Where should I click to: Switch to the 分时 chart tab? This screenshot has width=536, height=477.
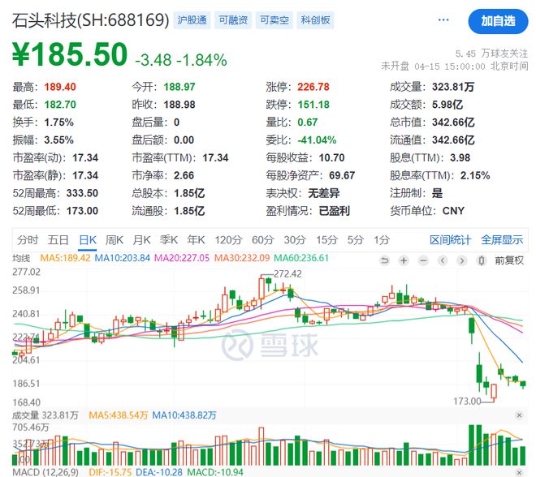click(28, 239)
